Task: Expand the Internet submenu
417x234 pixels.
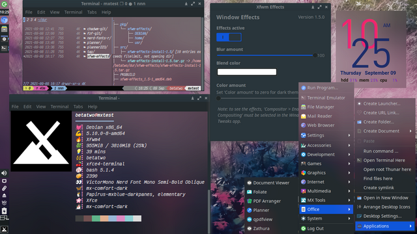Action: coord(326,182)
